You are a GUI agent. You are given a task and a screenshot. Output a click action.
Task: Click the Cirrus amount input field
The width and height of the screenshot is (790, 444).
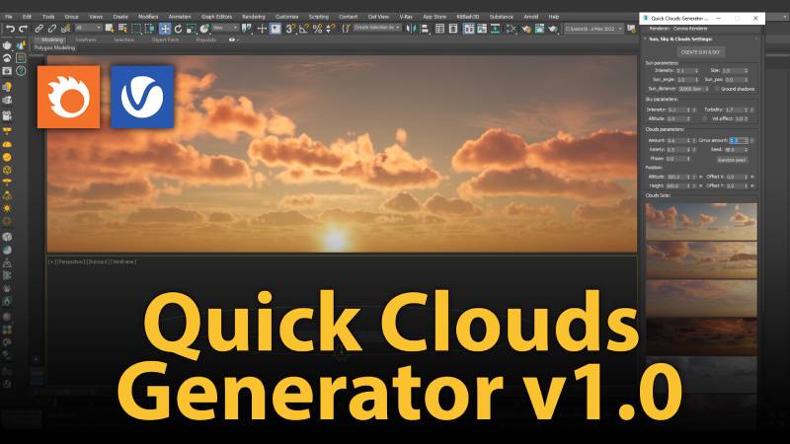(x=735, y=140)
